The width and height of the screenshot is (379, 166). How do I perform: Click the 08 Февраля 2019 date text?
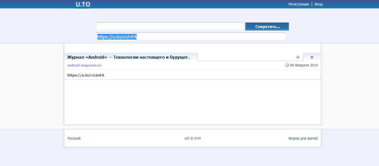(x=304, y=65)
